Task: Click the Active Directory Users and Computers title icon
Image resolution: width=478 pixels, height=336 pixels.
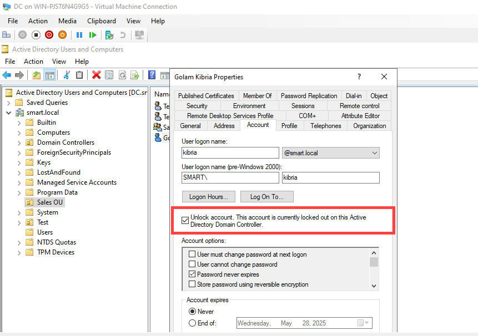Action: coord(5,49)
